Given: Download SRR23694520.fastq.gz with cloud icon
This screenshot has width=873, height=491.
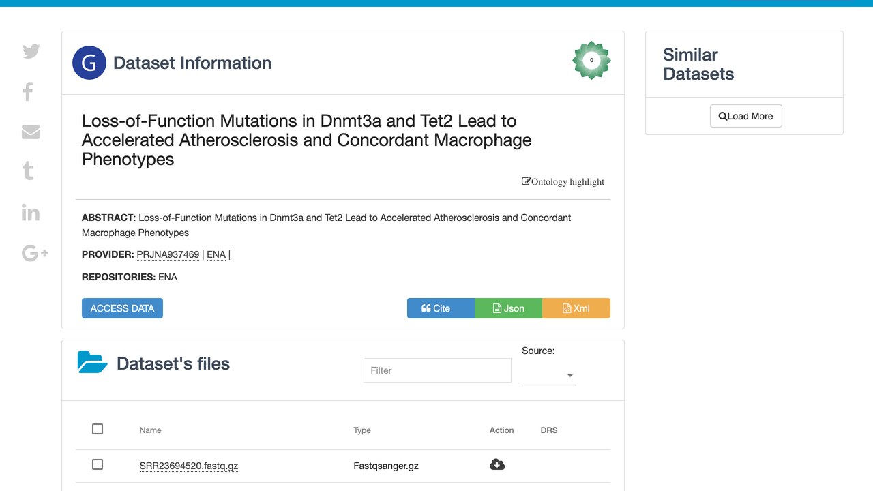Looking at the screenshot, I should pos(497,464).
